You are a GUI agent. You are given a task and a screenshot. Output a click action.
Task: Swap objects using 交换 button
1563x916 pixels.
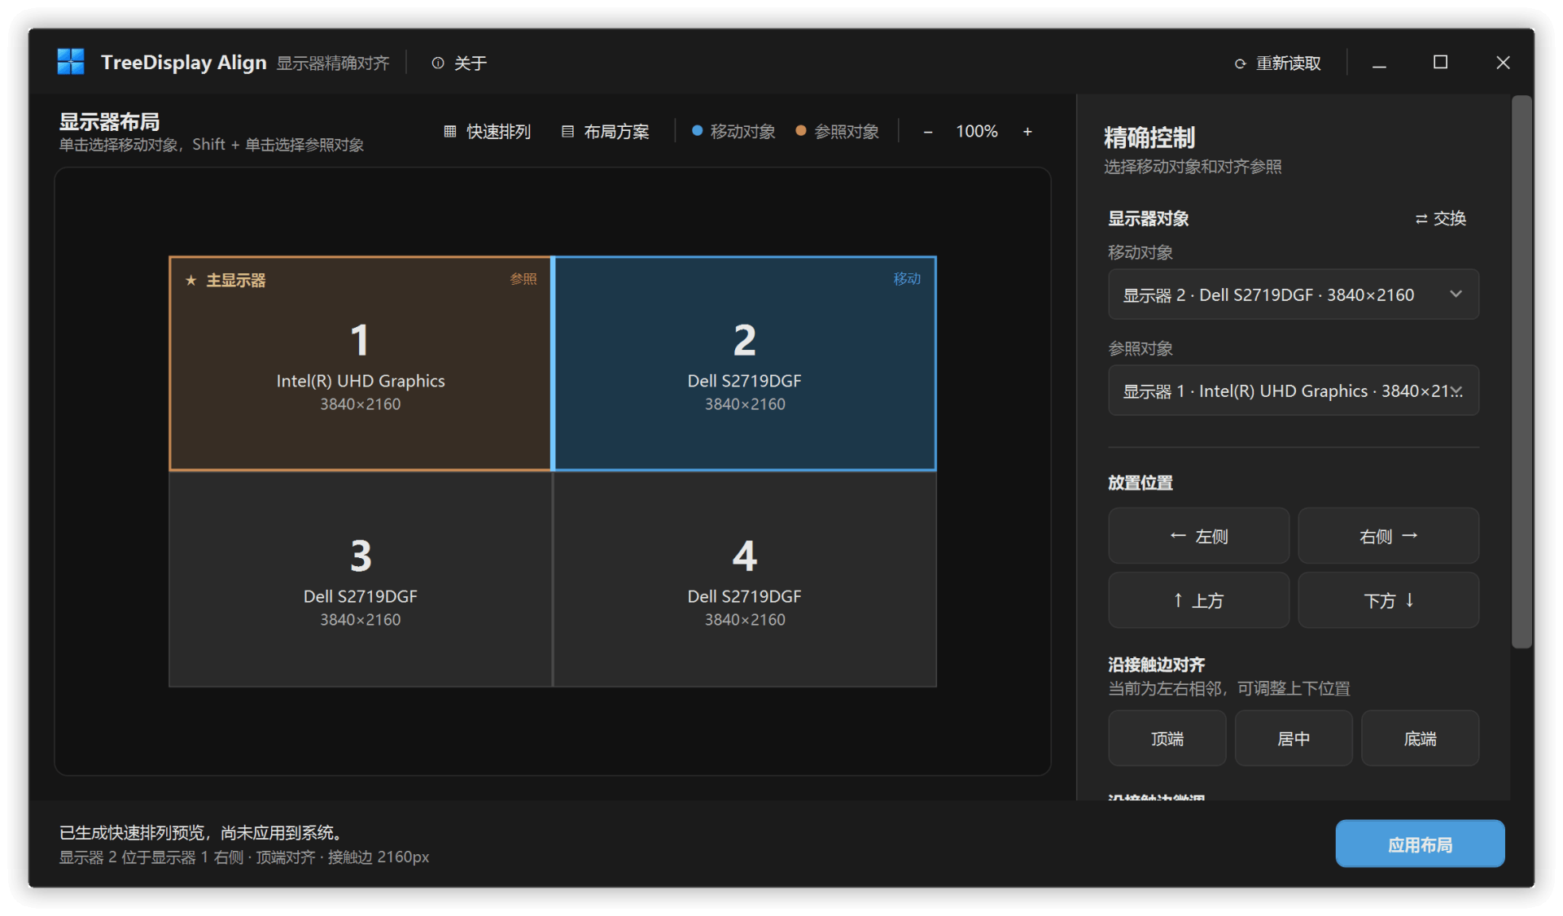point(1440,219)
